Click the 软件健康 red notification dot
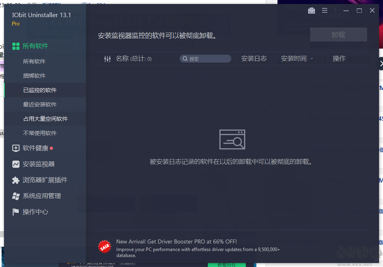Screen dimensions: 383x267 (51, 148)
